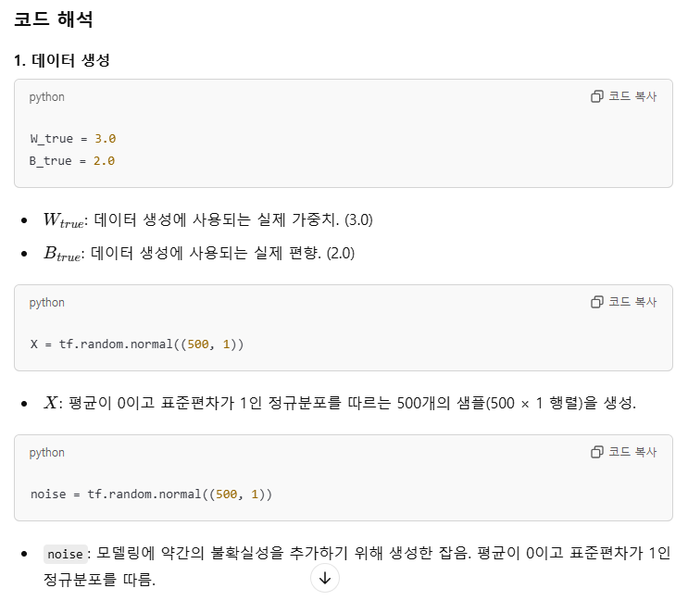The height and width of the screenshot is (601, 688).
Task: Click the W_true math symbol bullet
Action: click(x=63, y=219)
